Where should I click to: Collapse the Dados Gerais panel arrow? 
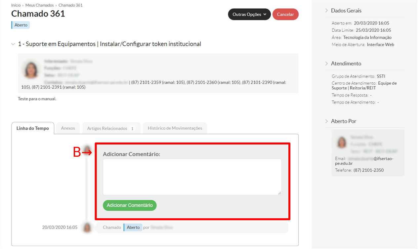coord(327,11)
